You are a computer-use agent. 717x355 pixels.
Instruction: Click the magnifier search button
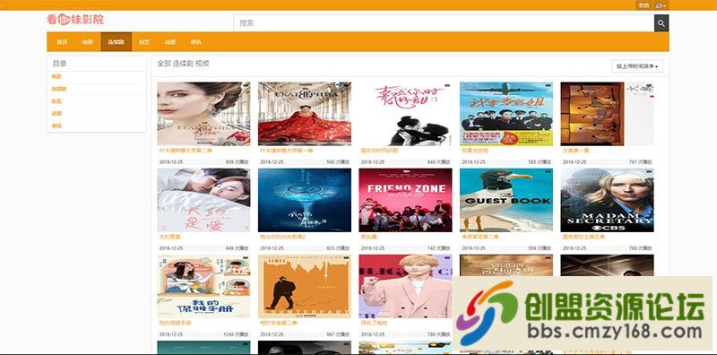coord(661,23)
